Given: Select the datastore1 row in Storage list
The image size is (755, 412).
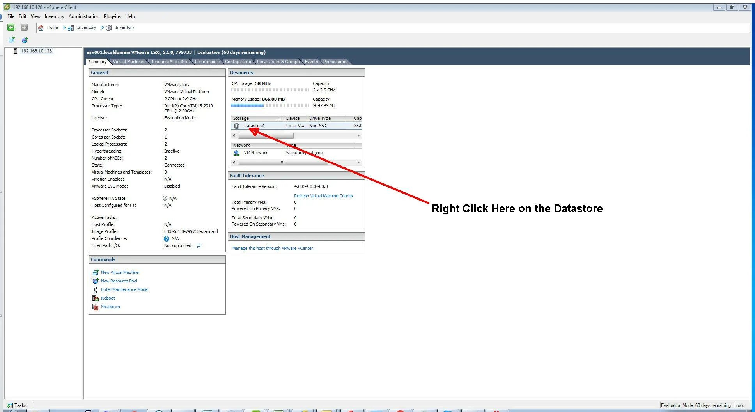Looking at the screenshot, I should [296, 126].
